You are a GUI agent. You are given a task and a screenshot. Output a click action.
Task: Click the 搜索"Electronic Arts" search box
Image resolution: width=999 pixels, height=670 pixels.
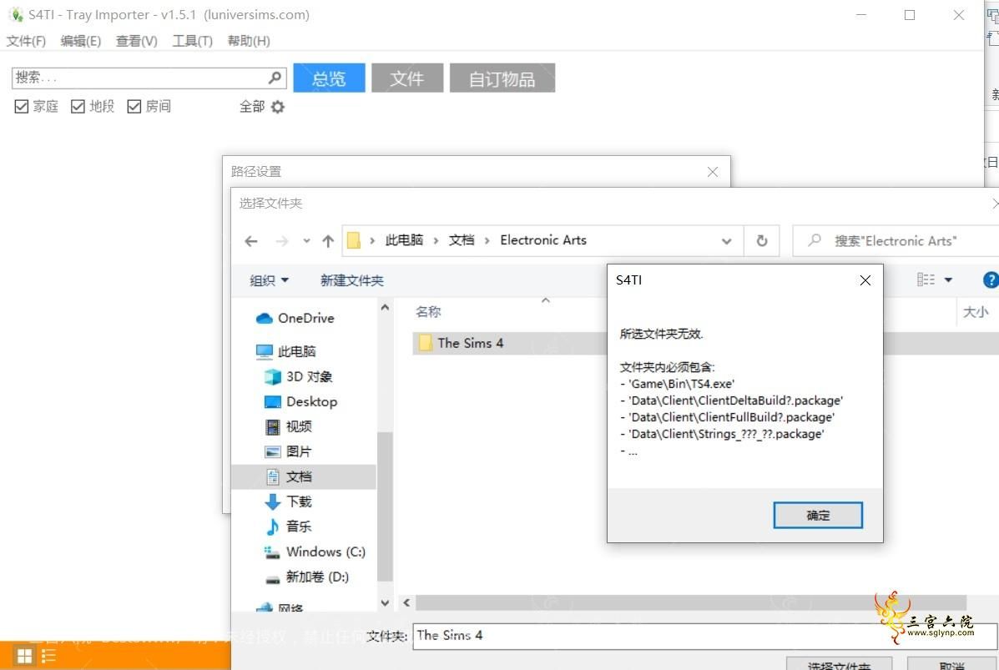tap(896, 241)
